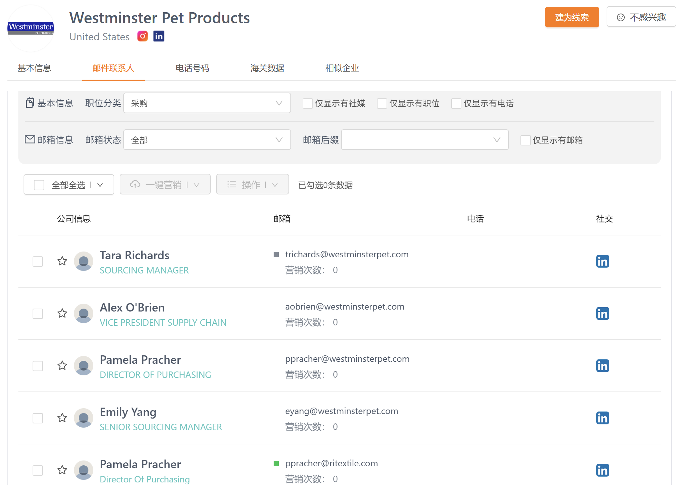Switch to the 电话号码 tab
The width and height of the screenshot is (686, 485).
(192, 68)
